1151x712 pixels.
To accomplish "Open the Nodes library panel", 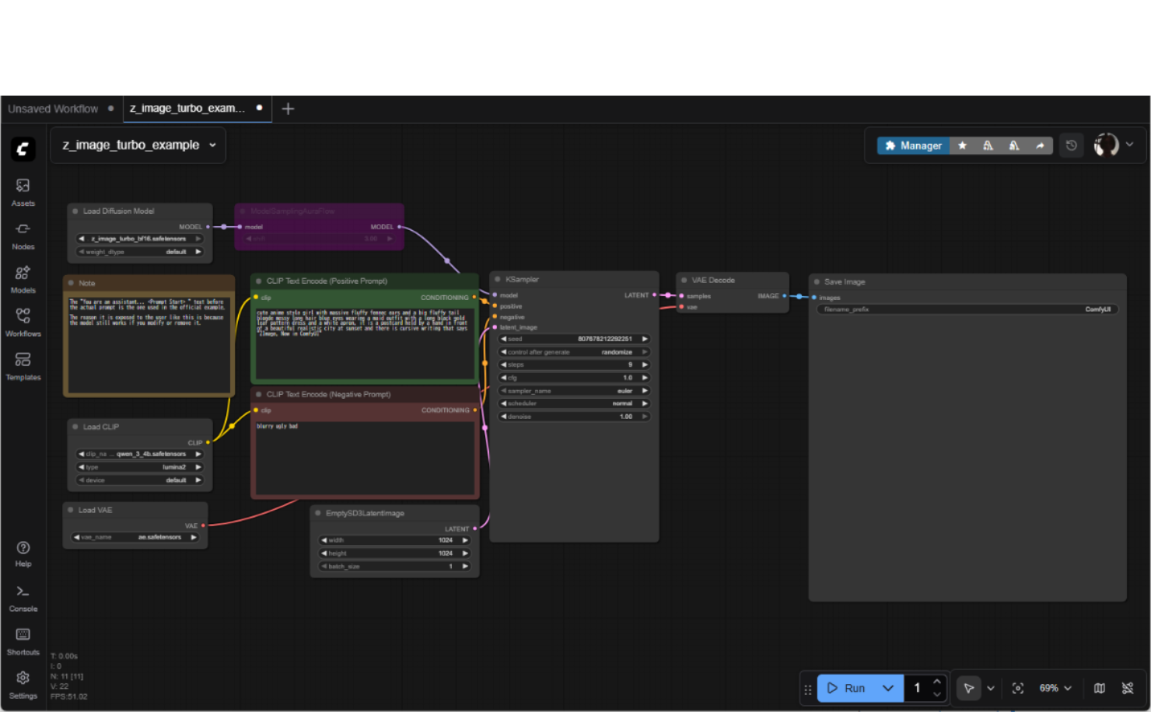I will click(x=23, y=235).
